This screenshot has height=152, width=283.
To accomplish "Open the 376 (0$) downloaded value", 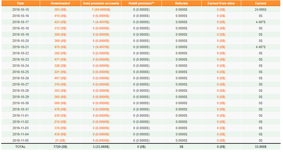I will coord(60,128).
